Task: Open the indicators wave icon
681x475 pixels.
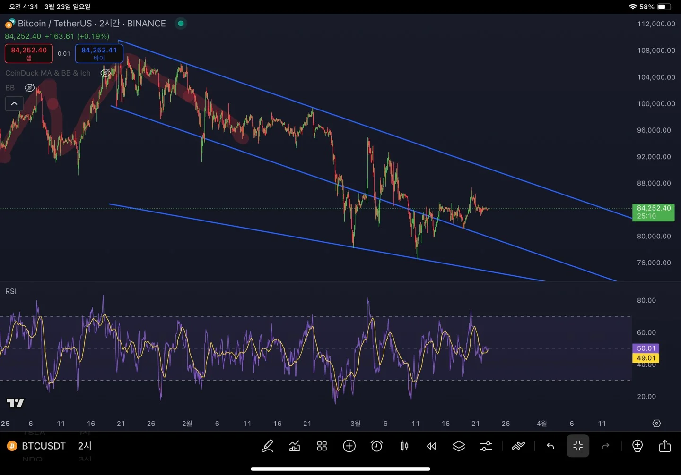Action: click(x=518, y=446)
